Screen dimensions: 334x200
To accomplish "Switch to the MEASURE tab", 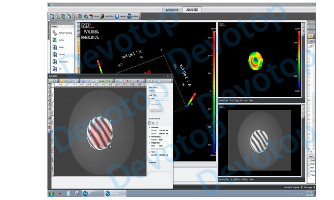I will [x=172, y=10].
